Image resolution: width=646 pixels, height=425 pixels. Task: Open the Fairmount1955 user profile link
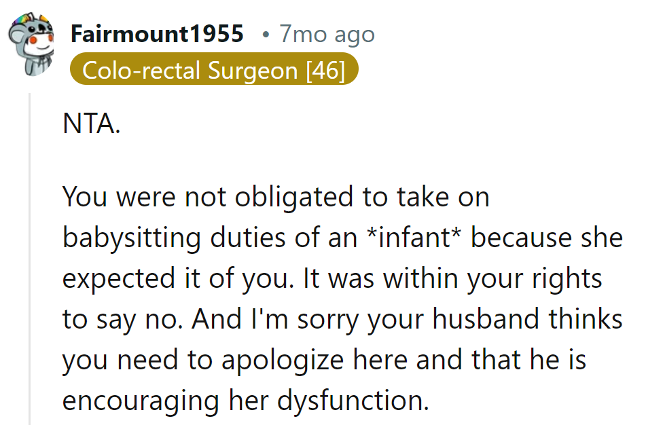pos(157,34)
